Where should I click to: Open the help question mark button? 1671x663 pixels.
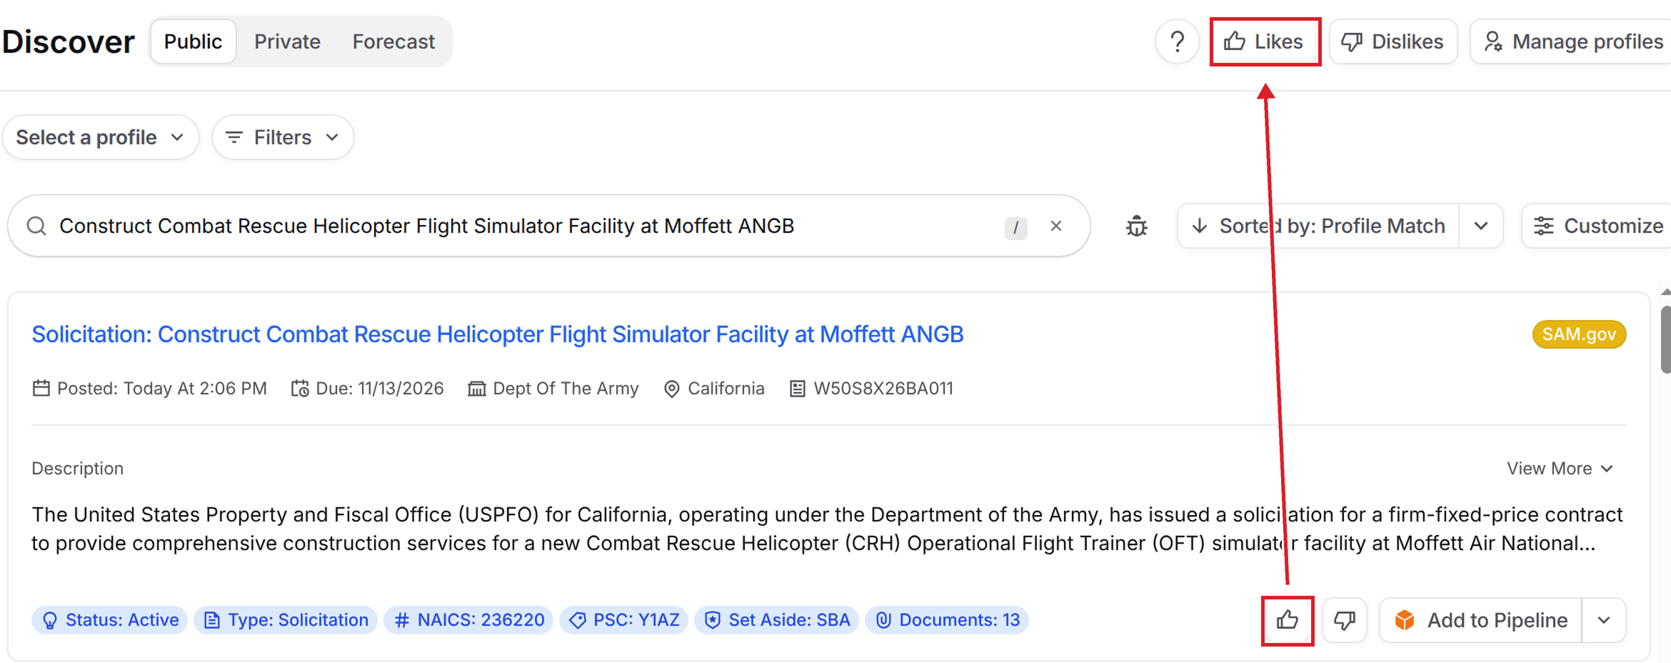[1177, 42]
